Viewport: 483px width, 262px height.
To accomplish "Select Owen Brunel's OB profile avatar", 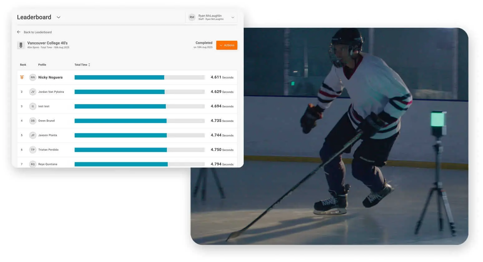I will (x=33, y=121).
